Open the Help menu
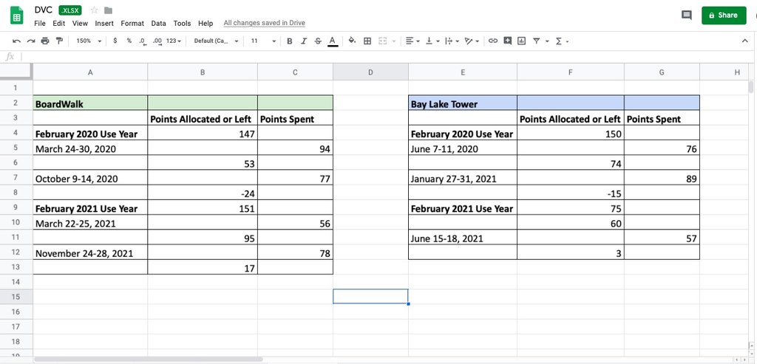The width and height of the screenshot is (757, 364). point(206,23)
